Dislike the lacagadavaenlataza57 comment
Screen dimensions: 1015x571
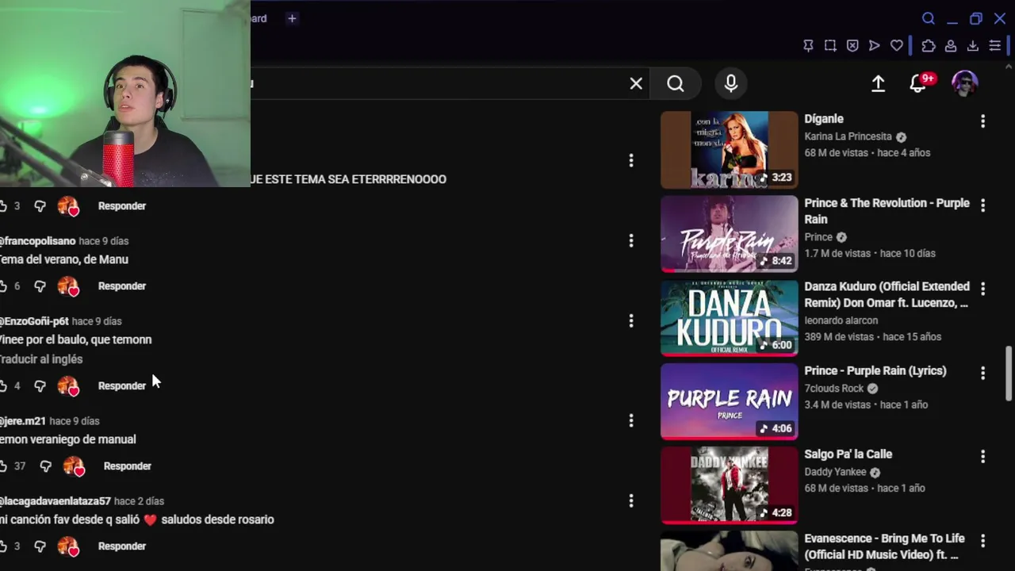click(x=40, y=546)
